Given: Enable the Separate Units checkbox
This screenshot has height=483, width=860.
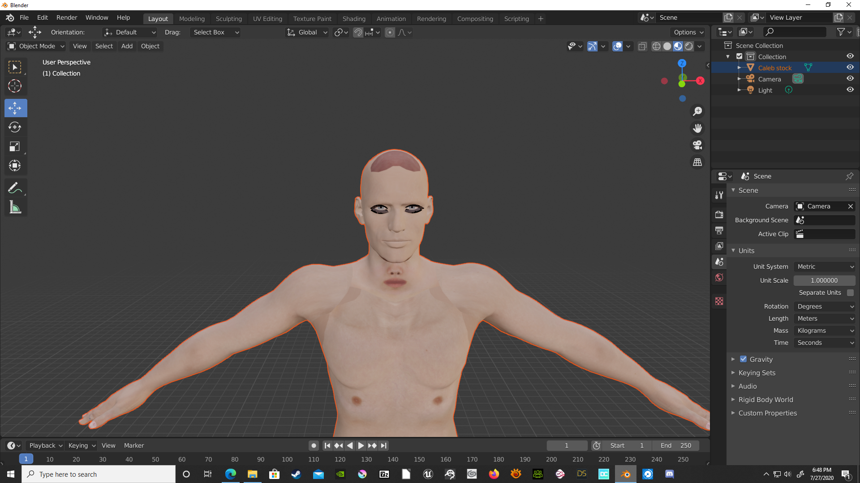Looking at the screenshot, I should point(850,292).
